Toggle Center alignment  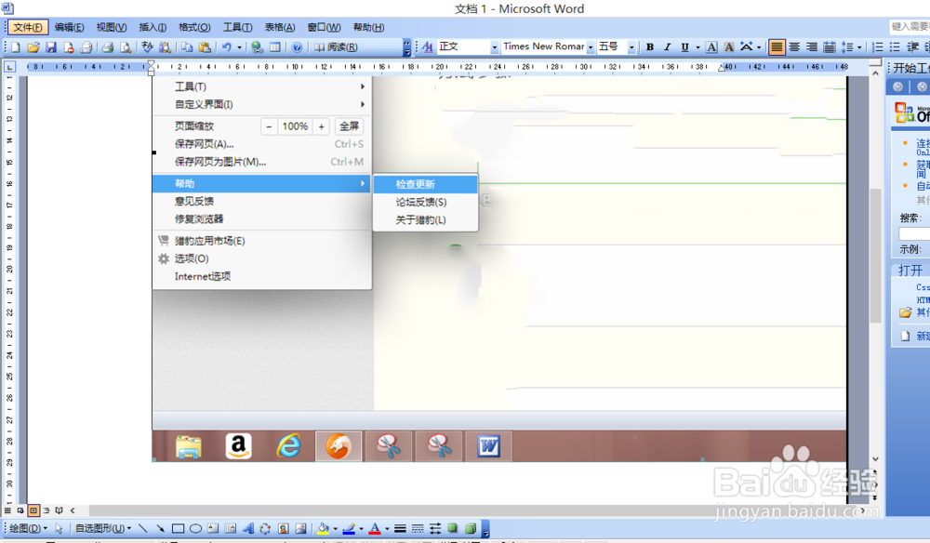(x=794, y=46)
